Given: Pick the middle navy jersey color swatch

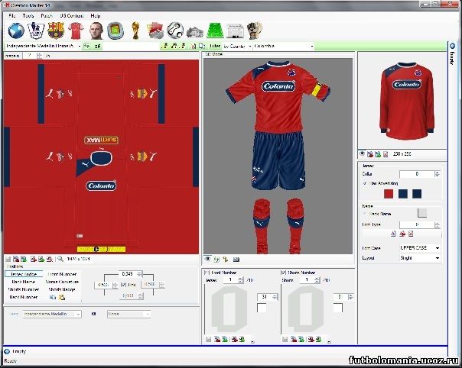Looking at the screenshot, I should click(403, 194).
